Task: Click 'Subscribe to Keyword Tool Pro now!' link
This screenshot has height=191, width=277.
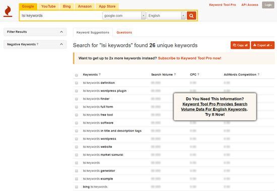Action: tap(189, 58)
